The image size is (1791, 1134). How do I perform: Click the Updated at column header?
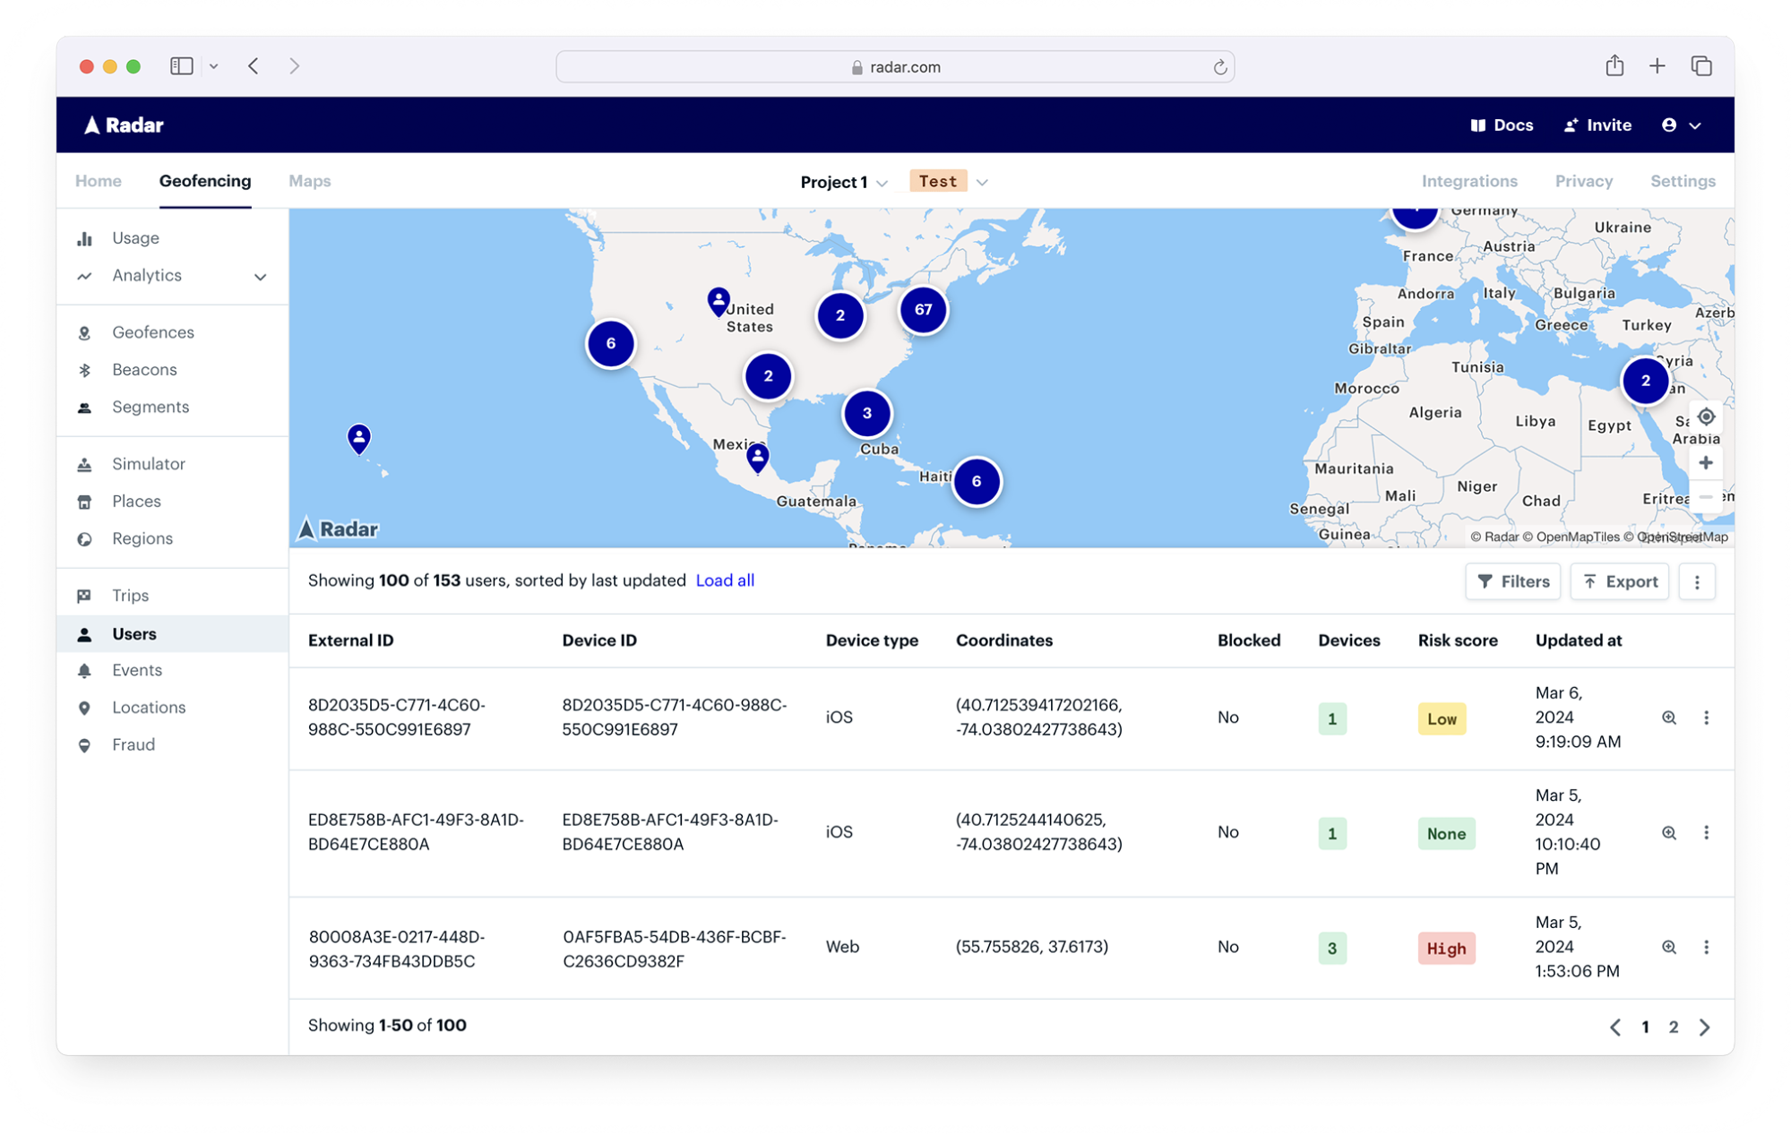click(x=1578, y=640)
